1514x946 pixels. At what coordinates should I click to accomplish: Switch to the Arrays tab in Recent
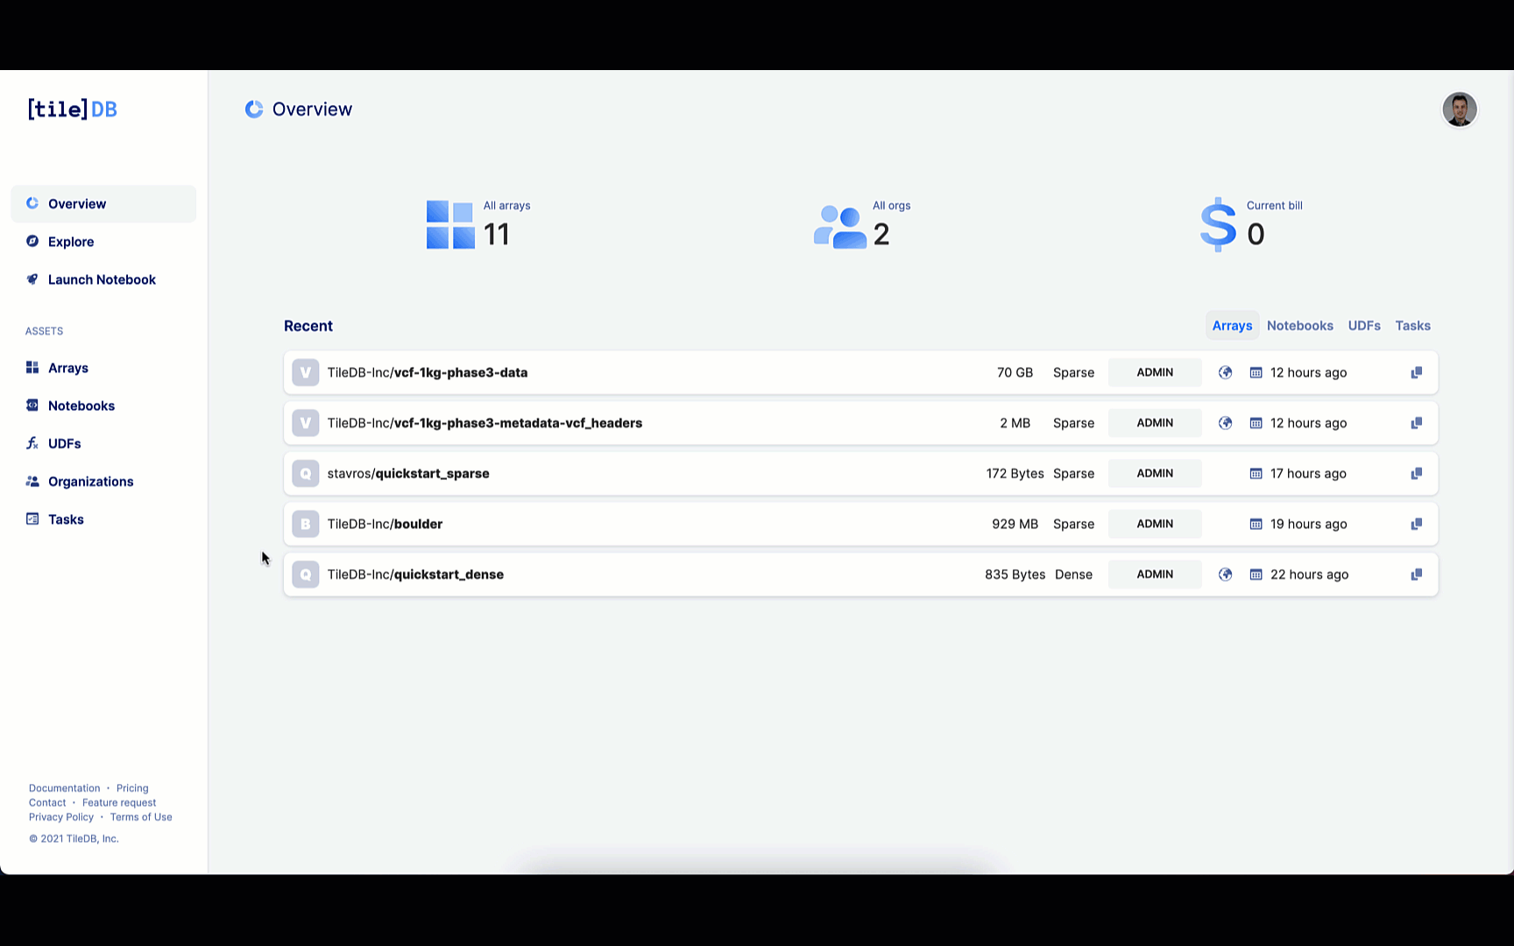click(x=1232, y=326)
